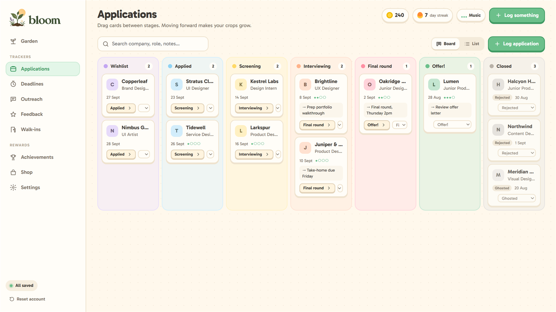
Task: Click the Log application button
Action: (x=516, y=44)
